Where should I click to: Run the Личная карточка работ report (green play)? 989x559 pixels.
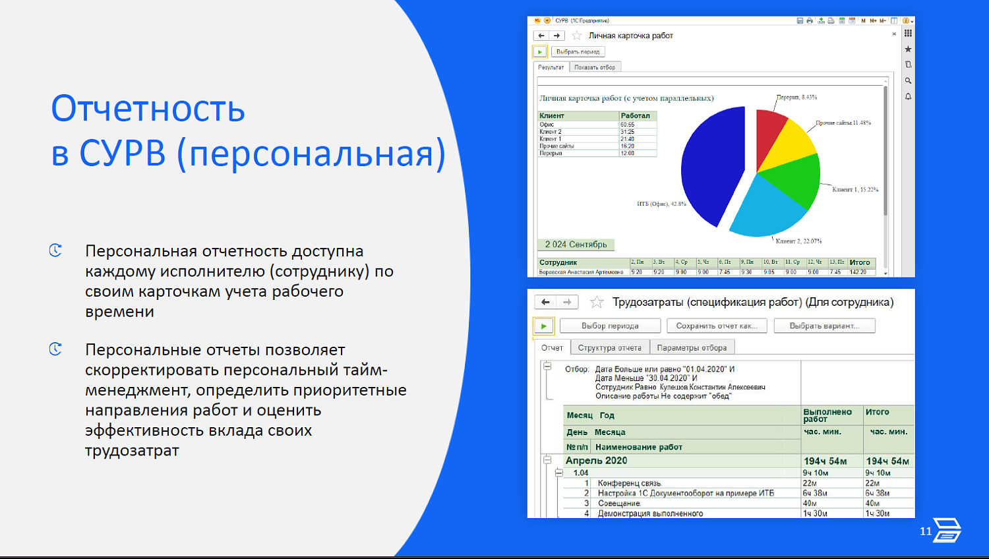point(540,51)
